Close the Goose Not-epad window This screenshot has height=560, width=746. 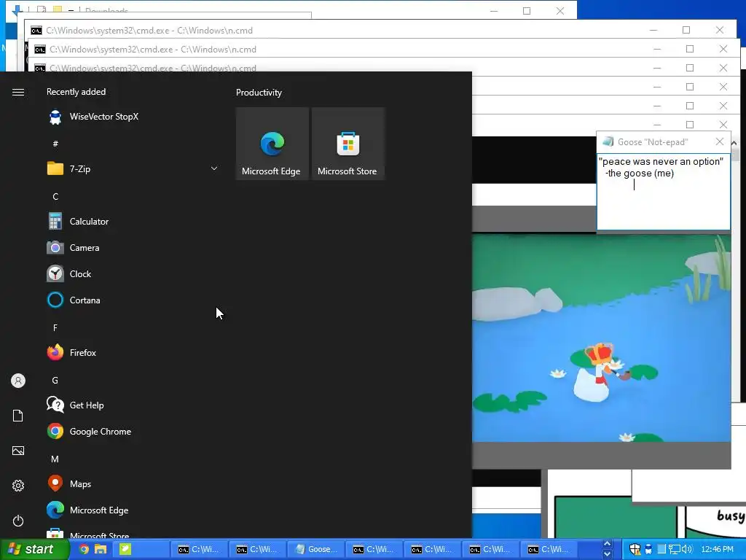point(720,142)
